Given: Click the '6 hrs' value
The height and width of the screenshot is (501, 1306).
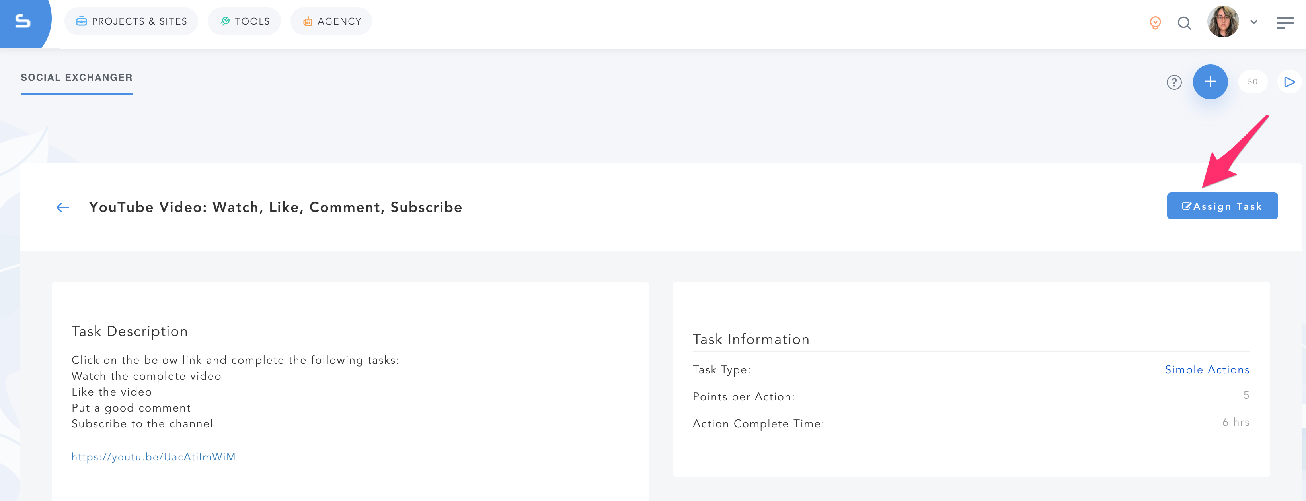Looking at the screenshot, I should click(1236, 422).
